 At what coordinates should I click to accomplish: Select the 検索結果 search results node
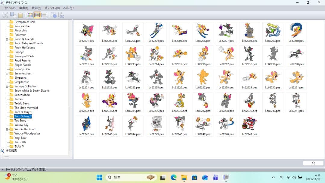point(11,150)
